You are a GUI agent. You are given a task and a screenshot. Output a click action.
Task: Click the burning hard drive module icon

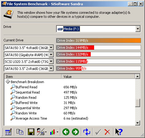click(x=9, y=14)
